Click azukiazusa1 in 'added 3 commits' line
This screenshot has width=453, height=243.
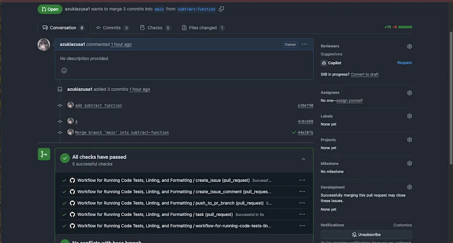pos(80,89)
